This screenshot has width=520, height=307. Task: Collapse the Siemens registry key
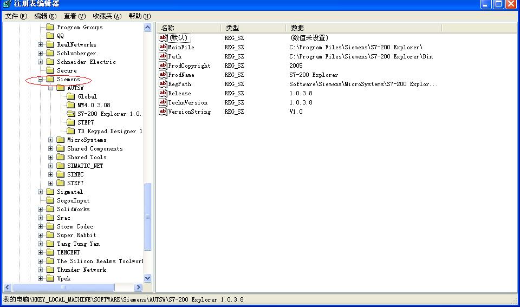coord(41,79)
